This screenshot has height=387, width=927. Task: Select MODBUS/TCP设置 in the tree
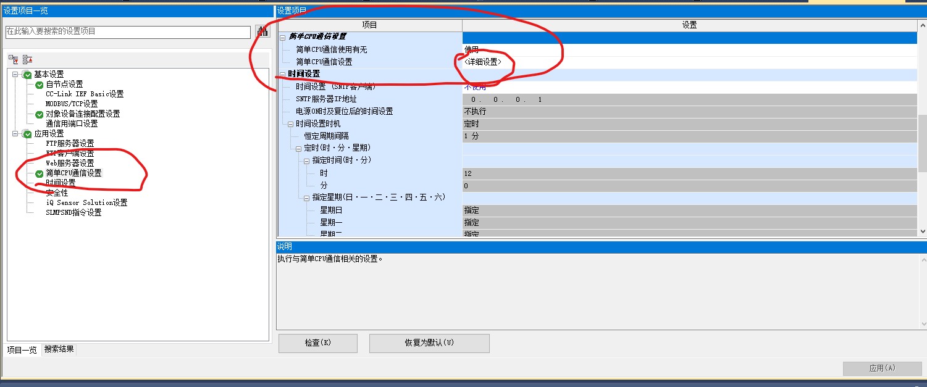pos(72,104)
